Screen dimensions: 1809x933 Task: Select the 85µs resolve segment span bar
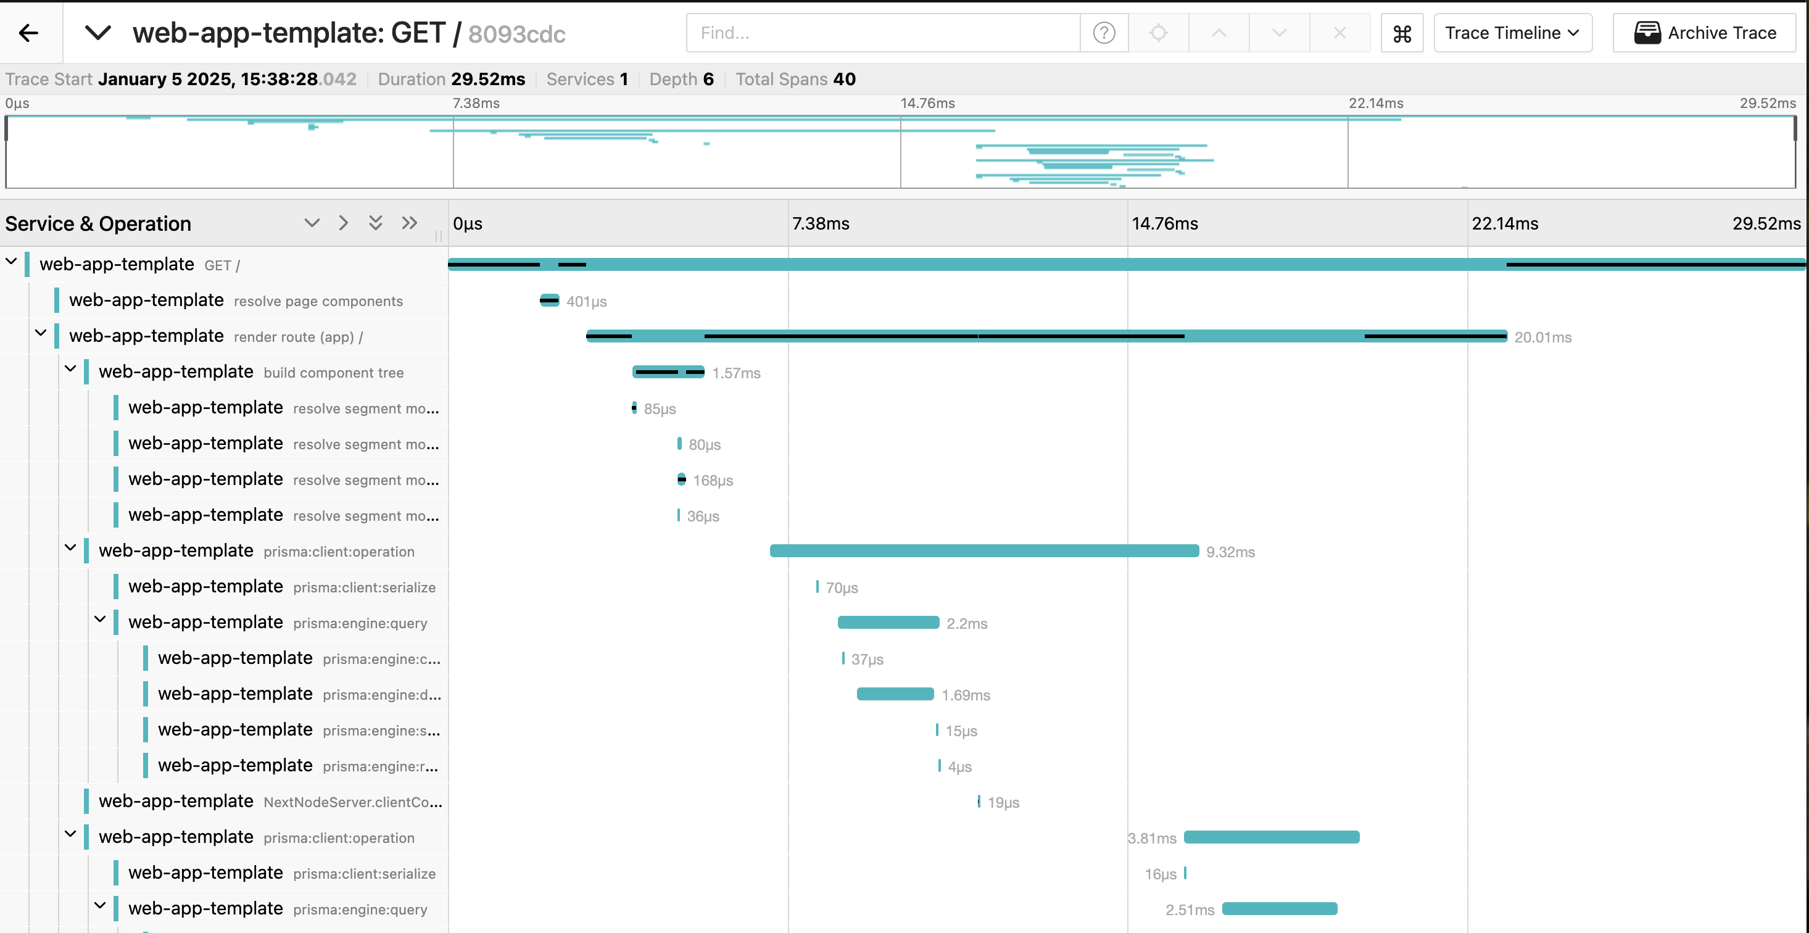[x=634, y=407]
